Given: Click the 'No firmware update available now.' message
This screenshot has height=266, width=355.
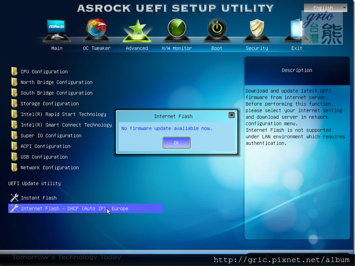Looking at the screenshot, I should point(166,128).
